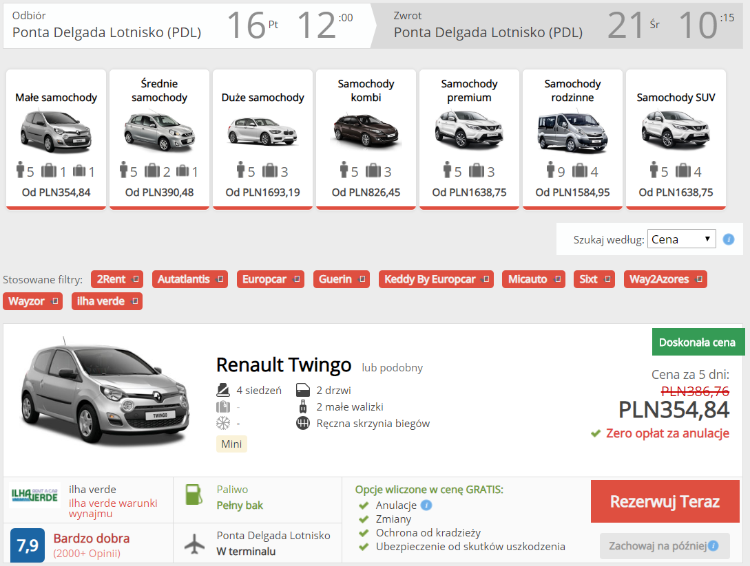Click the greyed large suitcase icon

[x=223, y=407]
